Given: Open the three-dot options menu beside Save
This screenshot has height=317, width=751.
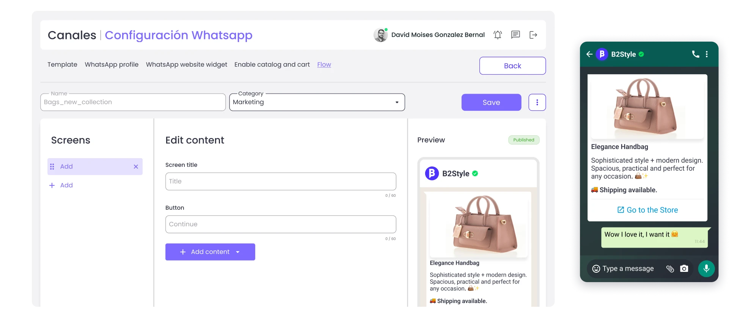Looking at the screenshot, I should tap(537, 102).
